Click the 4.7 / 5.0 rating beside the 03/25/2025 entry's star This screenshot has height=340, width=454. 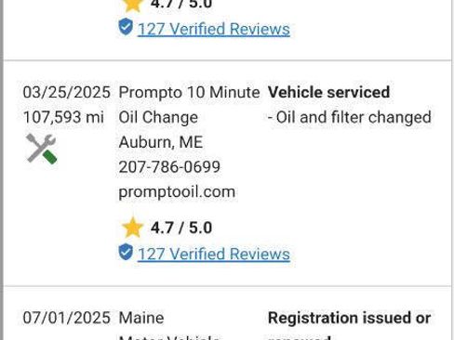[181, 228]
